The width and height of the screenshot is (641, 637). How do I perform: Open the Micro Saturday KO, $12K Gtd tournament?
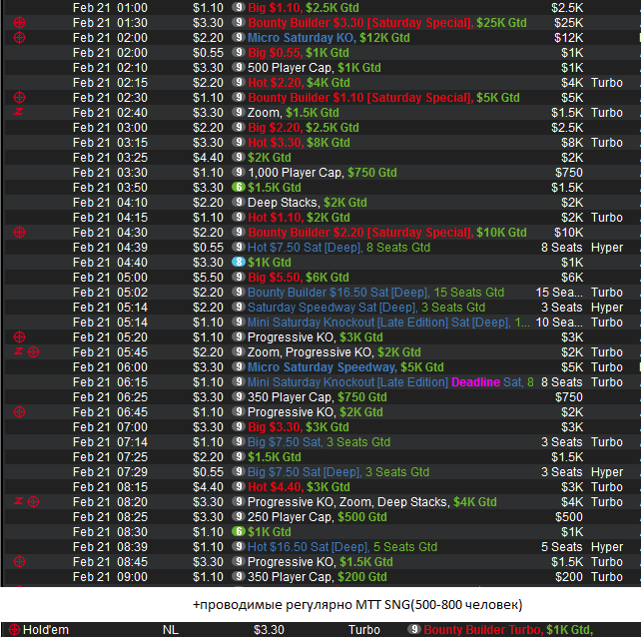[328, 38]
